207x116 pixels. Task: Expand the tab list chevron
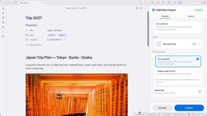tap(145, 3)
